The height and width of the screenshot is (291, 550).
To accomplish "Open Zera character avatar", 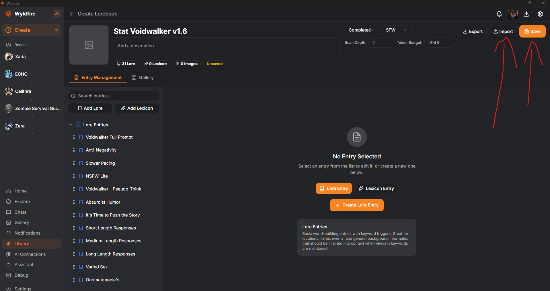I will coord(9,126).
